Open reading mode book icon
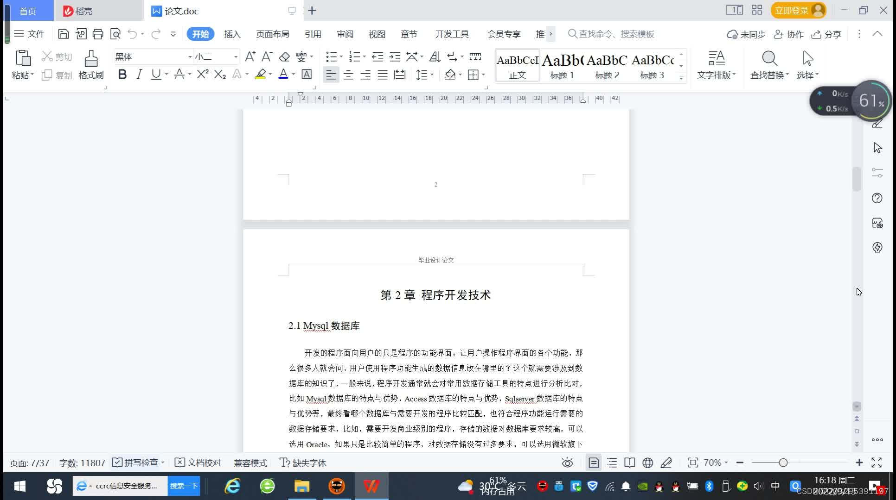 [630, 462]
